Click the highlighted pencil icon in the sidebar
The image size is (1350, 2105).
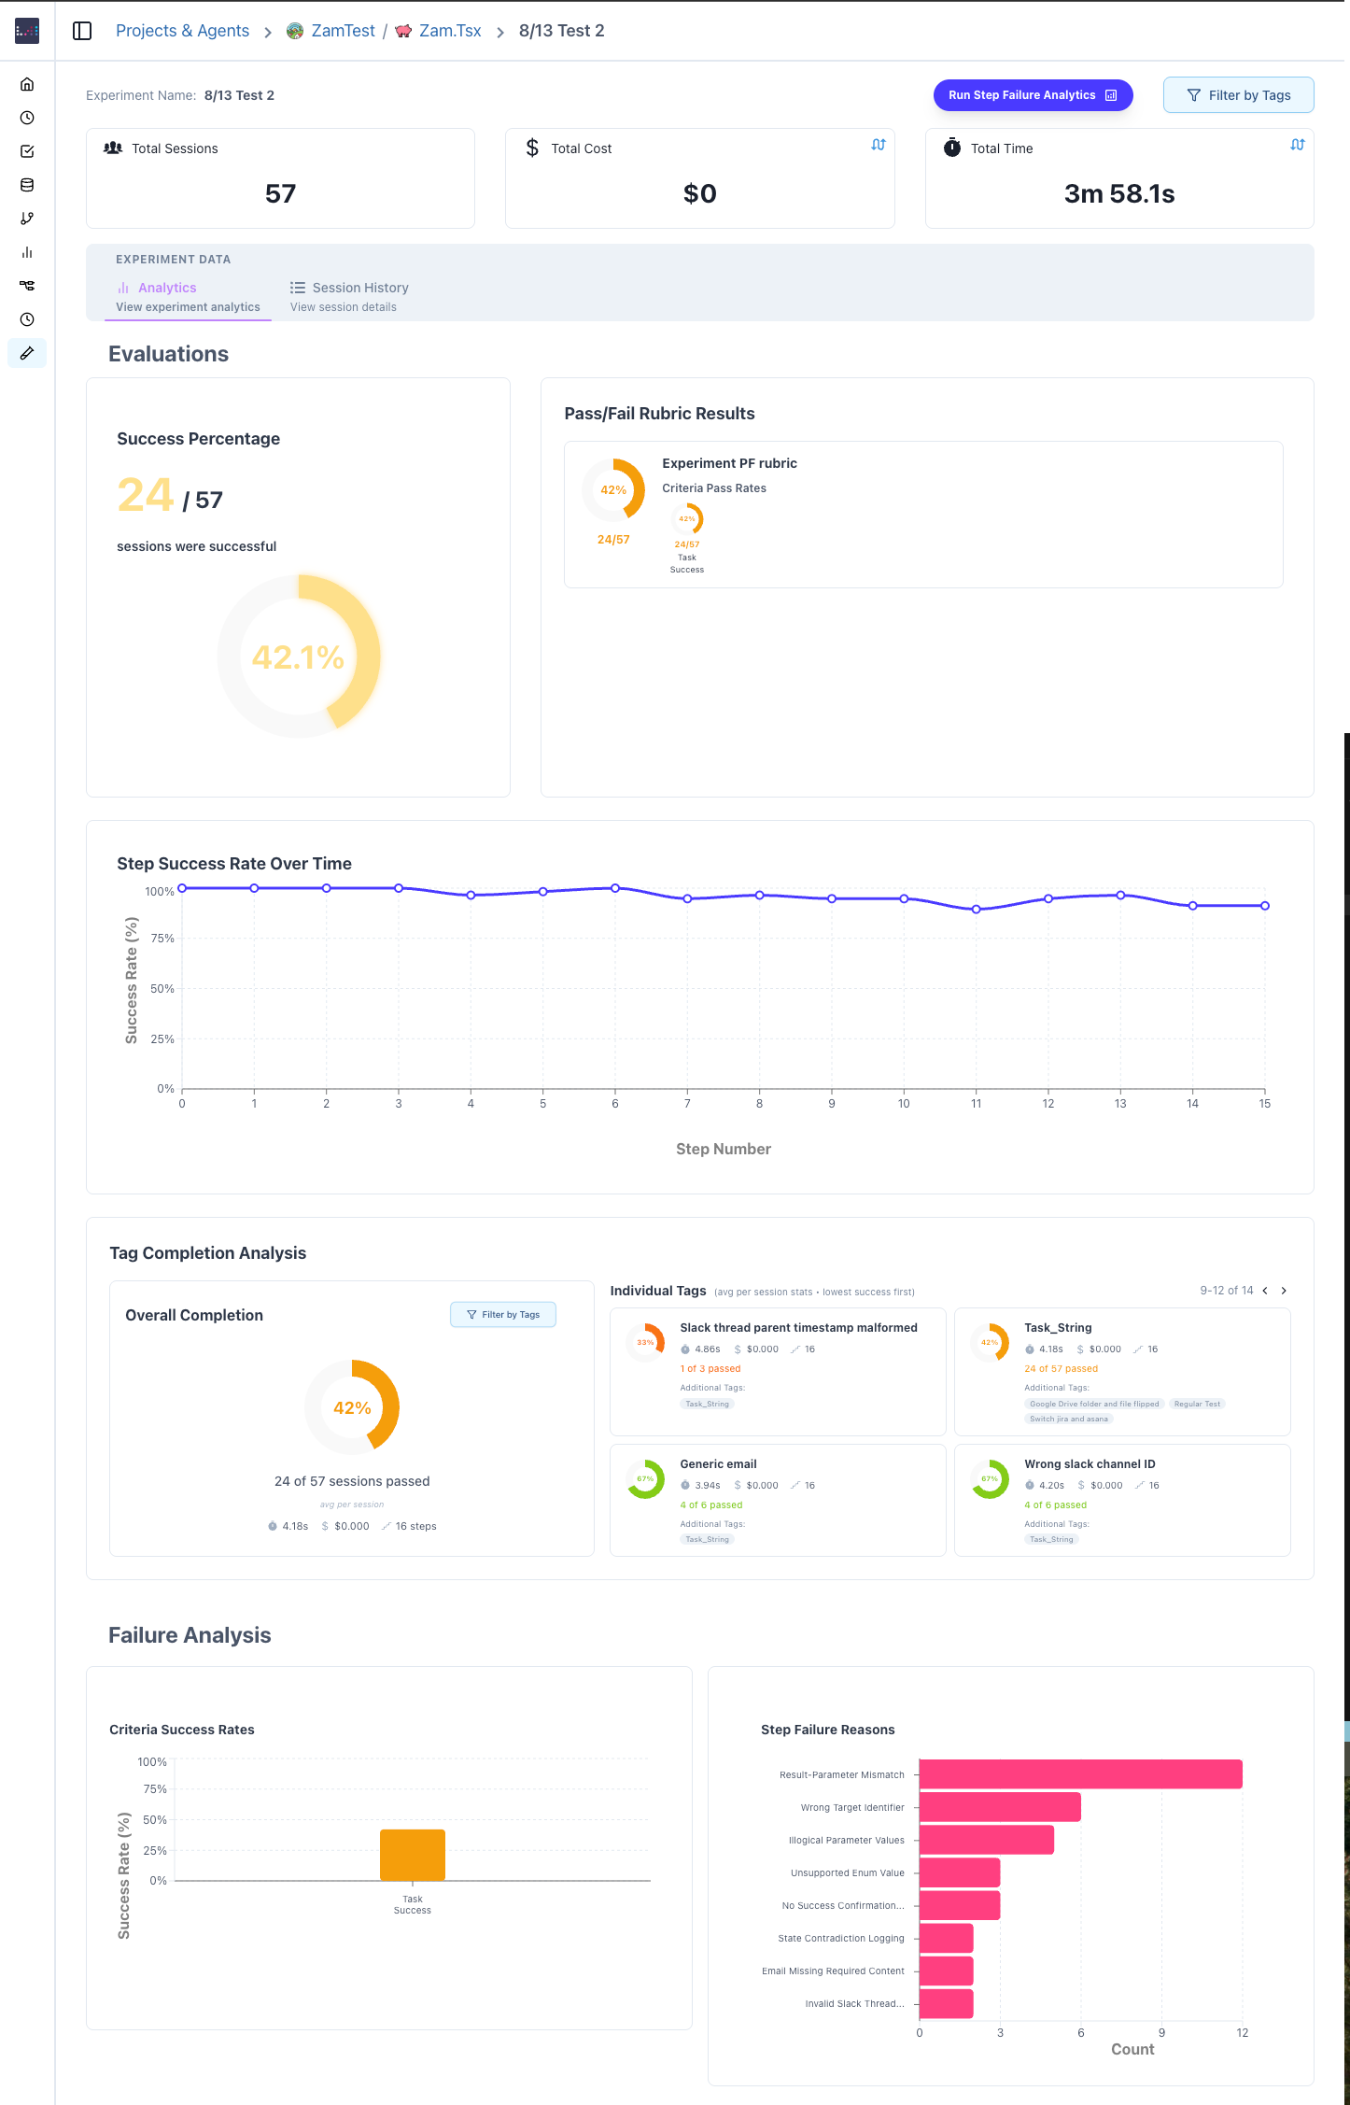tap(26, 353)
